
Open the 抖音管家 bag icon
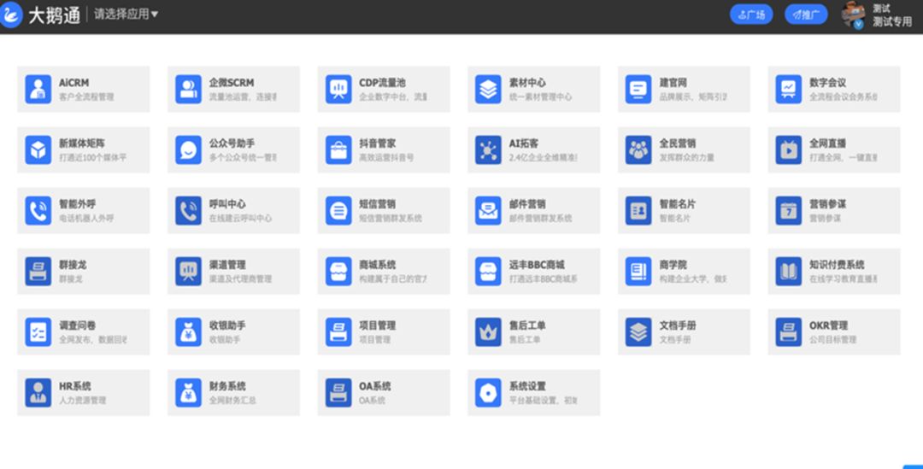(338, 150)
